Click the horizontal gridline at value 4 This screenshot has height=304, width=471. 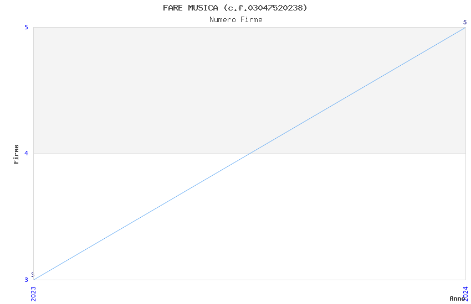point(249,153)
